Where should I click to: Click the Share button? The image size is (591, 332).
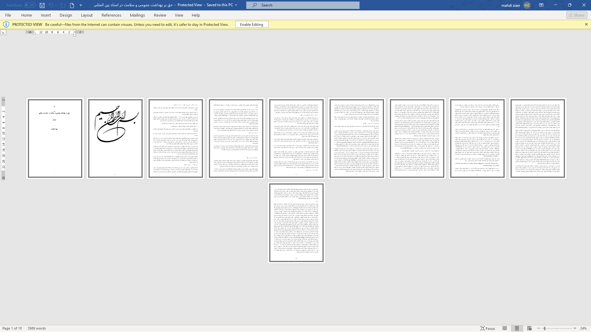click(x=577, y=15)
